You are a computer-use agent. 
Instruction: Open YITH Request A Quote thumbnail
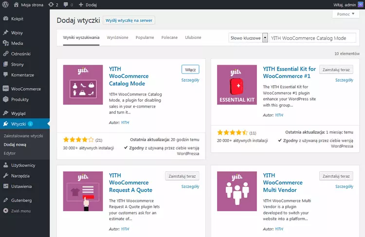point(83,191)
